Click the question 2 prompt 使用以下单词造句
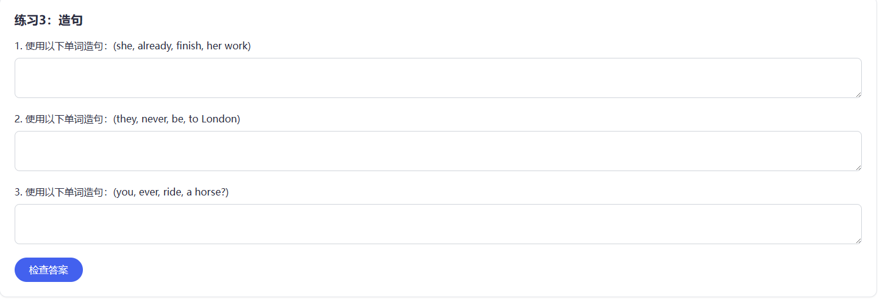The height and width of the screenshot is (299, 885). coord(69,119)
